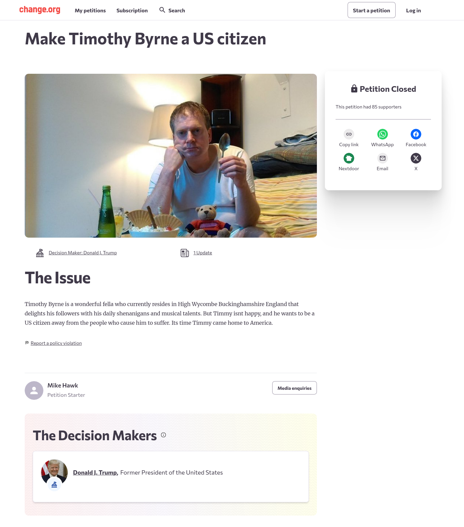This screenshot has width=464, height=527.
Task: Click the search magnifier icon
Action: pos(162,10)
